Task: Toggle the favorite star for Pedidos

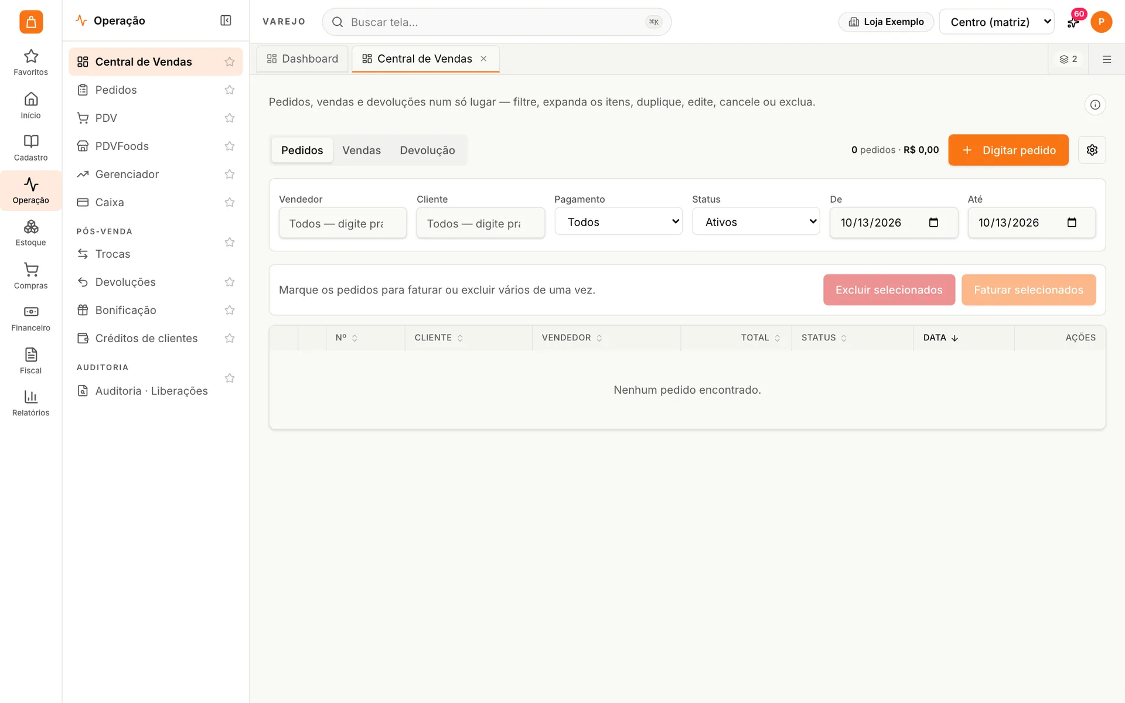Action: click(230, 90)
